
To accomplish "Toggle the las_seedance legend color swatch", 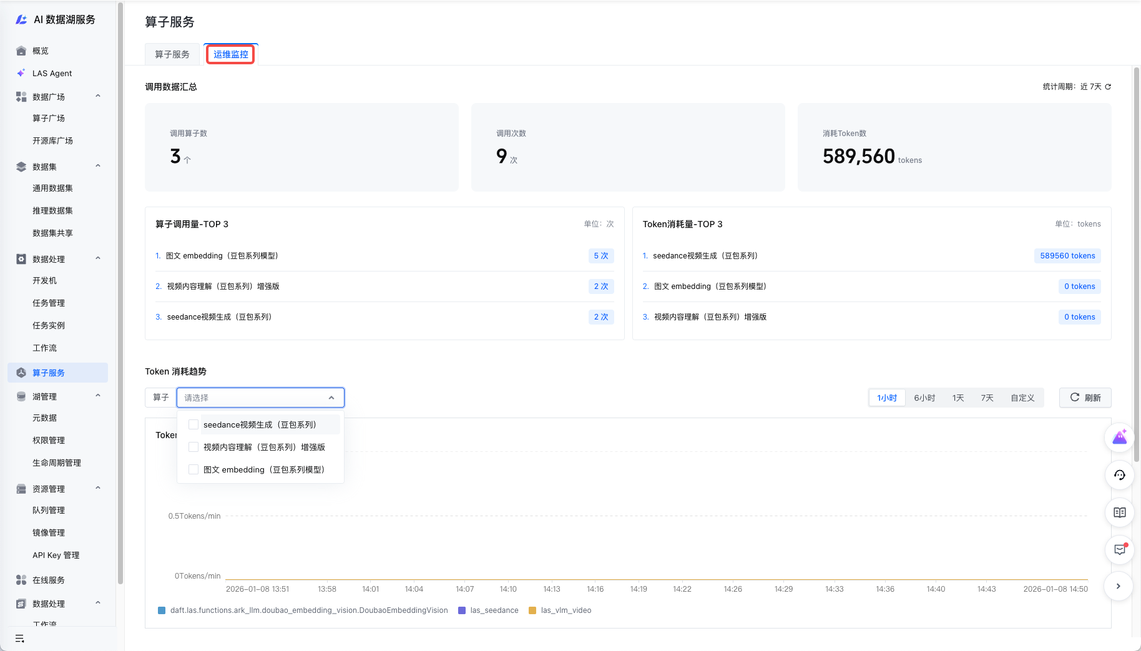I will 462,610.
